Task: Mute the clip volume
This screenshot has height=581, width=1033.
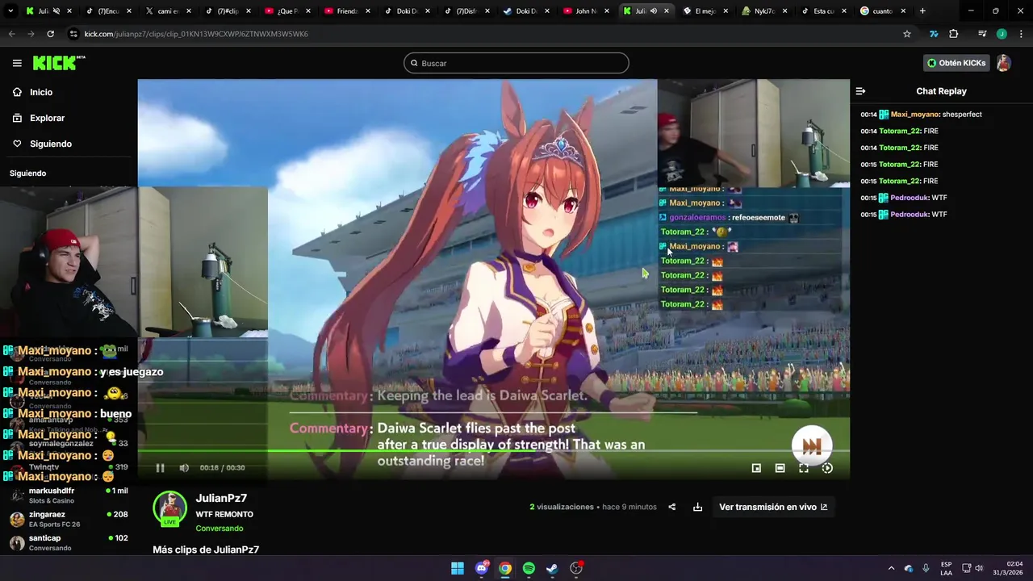Action: [184, 468]
